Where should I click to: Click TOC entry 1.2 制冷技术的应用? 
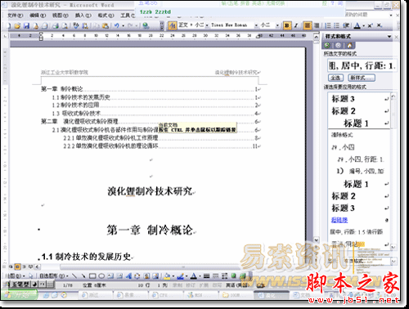[x=75, y=105]
